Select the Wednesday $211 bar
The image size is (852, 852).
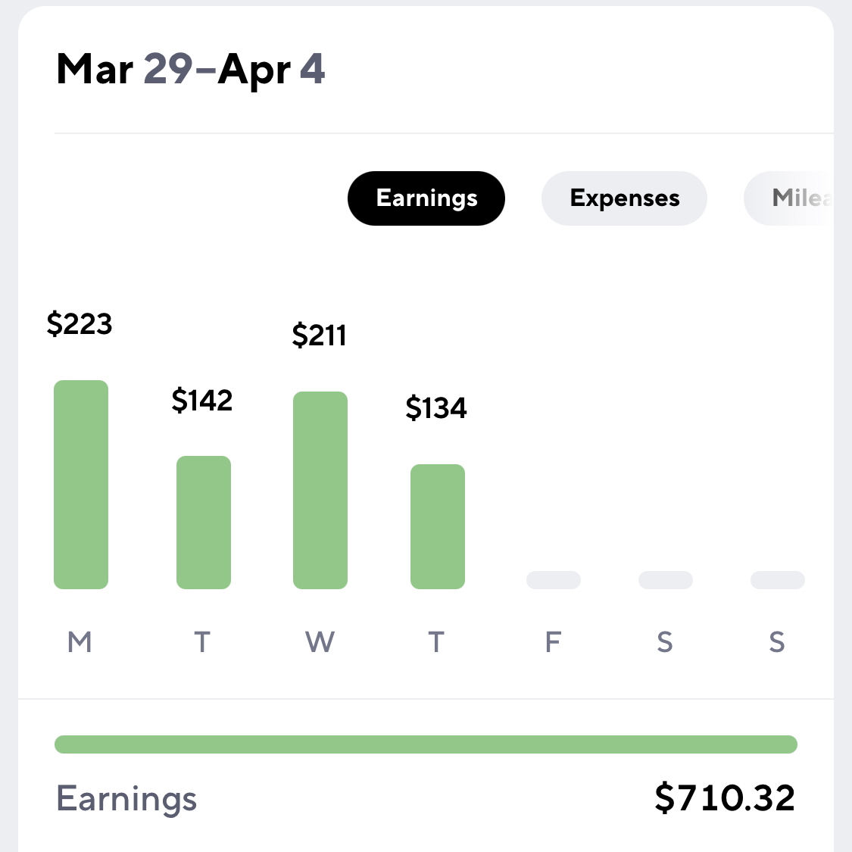(320, 490)
